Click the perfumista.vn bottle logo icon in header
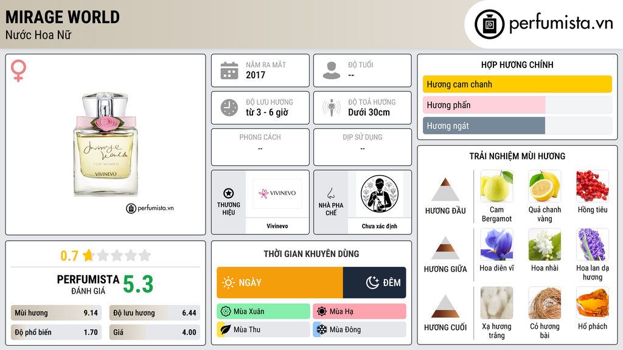Image resolution: width=623 pixels, height=350 pixels. [489, 24]
